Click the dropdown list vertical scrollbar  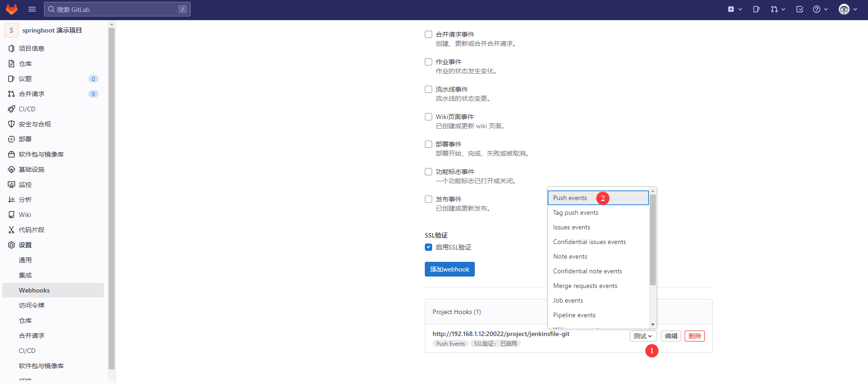[x=653, y=239]
